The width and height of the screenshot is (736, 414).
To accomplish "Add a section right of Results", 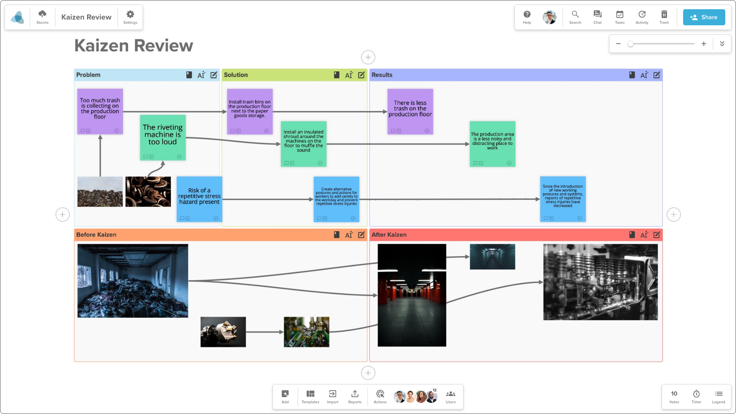I will (x=674, y=215).
